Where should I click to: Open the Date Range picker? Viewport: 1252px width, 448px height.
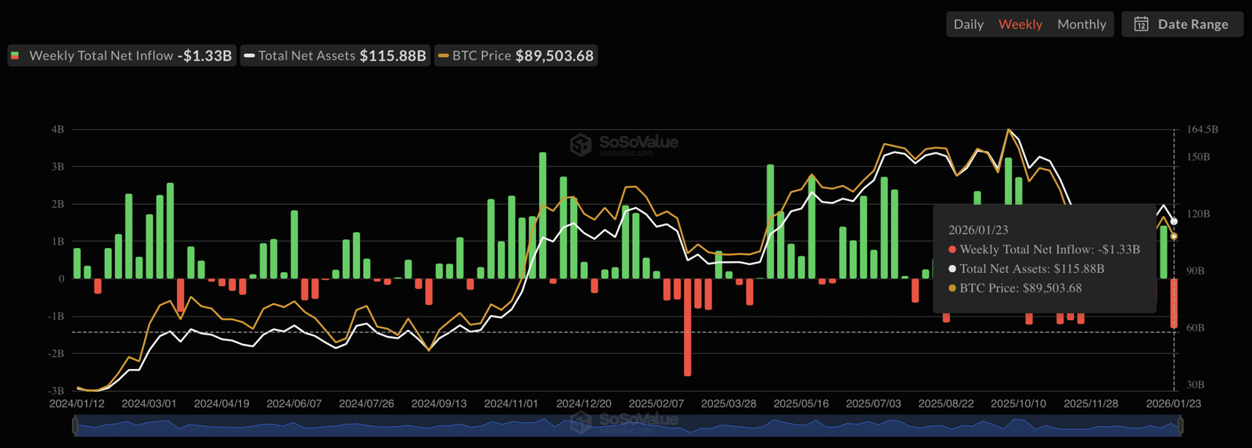click(x=1182, y=24)
